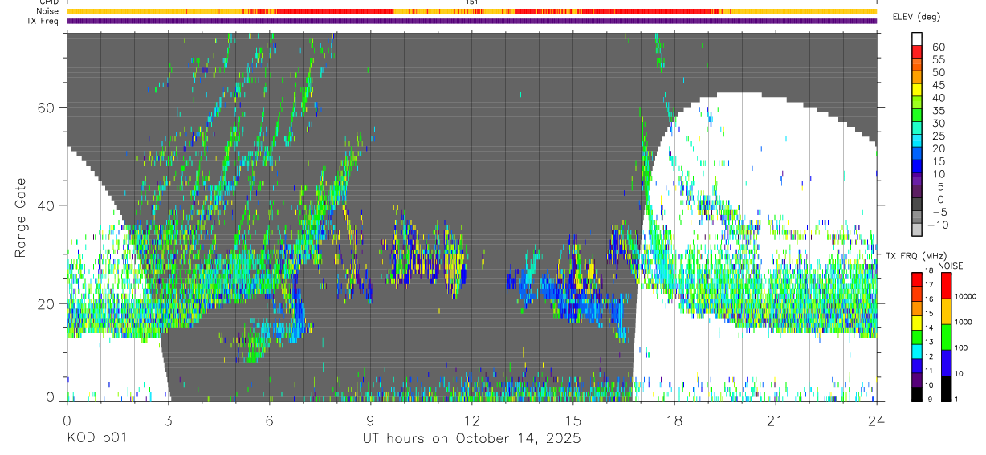Image resolution: width=986 pixels, height=455 pixels.
Task: Click the '151' CPID value
Action: [472, 2]
